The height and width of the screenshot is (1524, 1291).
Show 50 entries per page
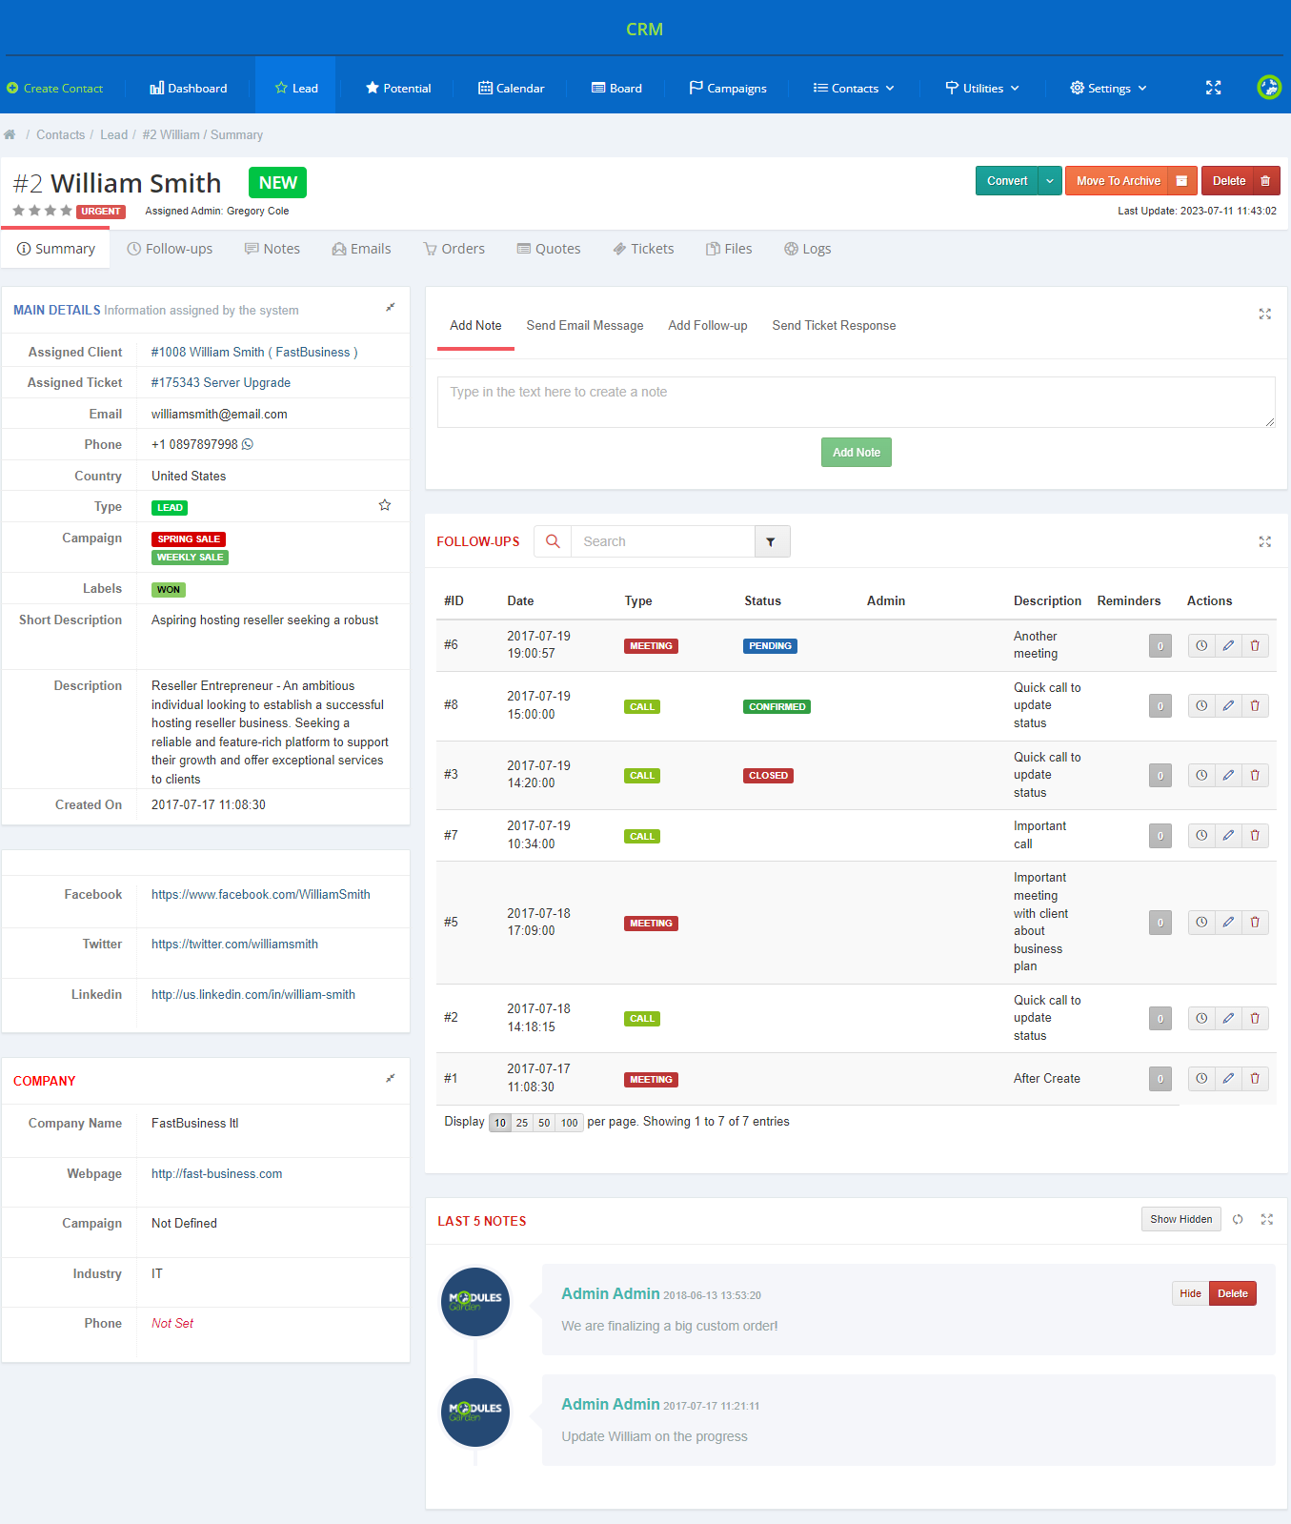544,1123
